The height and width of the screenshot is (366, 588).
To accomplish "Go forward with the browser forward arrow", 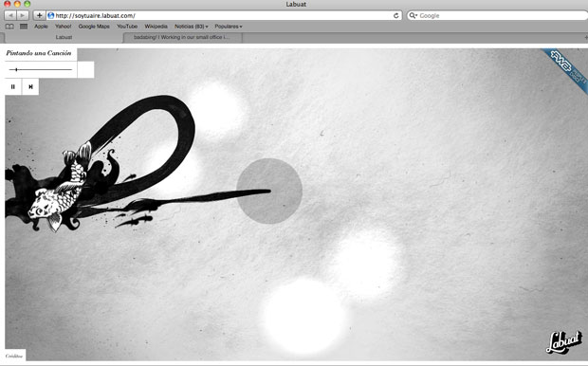I will 23,15.
